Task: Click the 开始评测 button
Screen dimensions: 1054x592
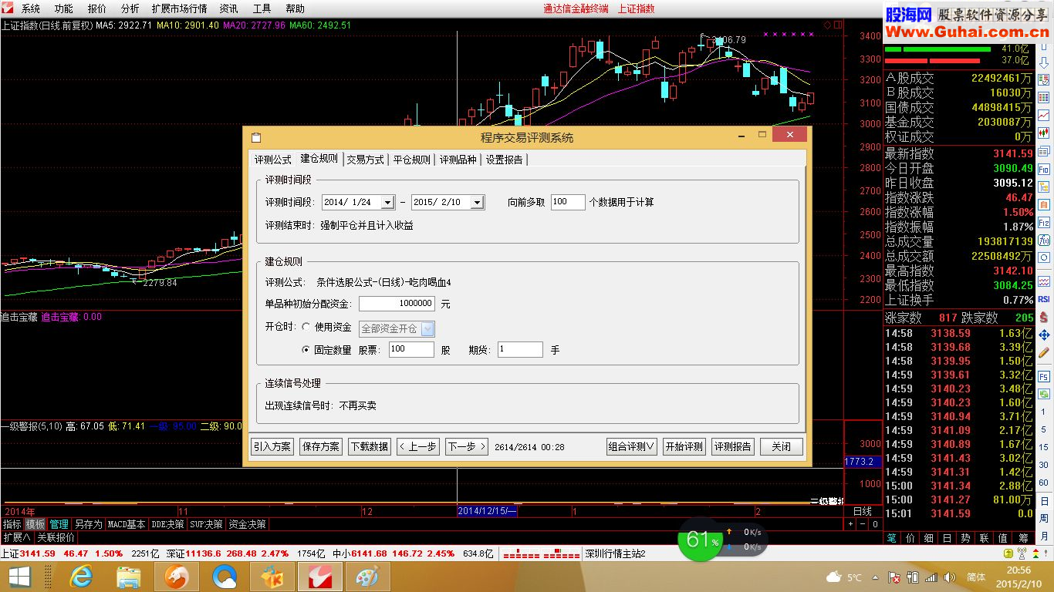Action: 684,446
